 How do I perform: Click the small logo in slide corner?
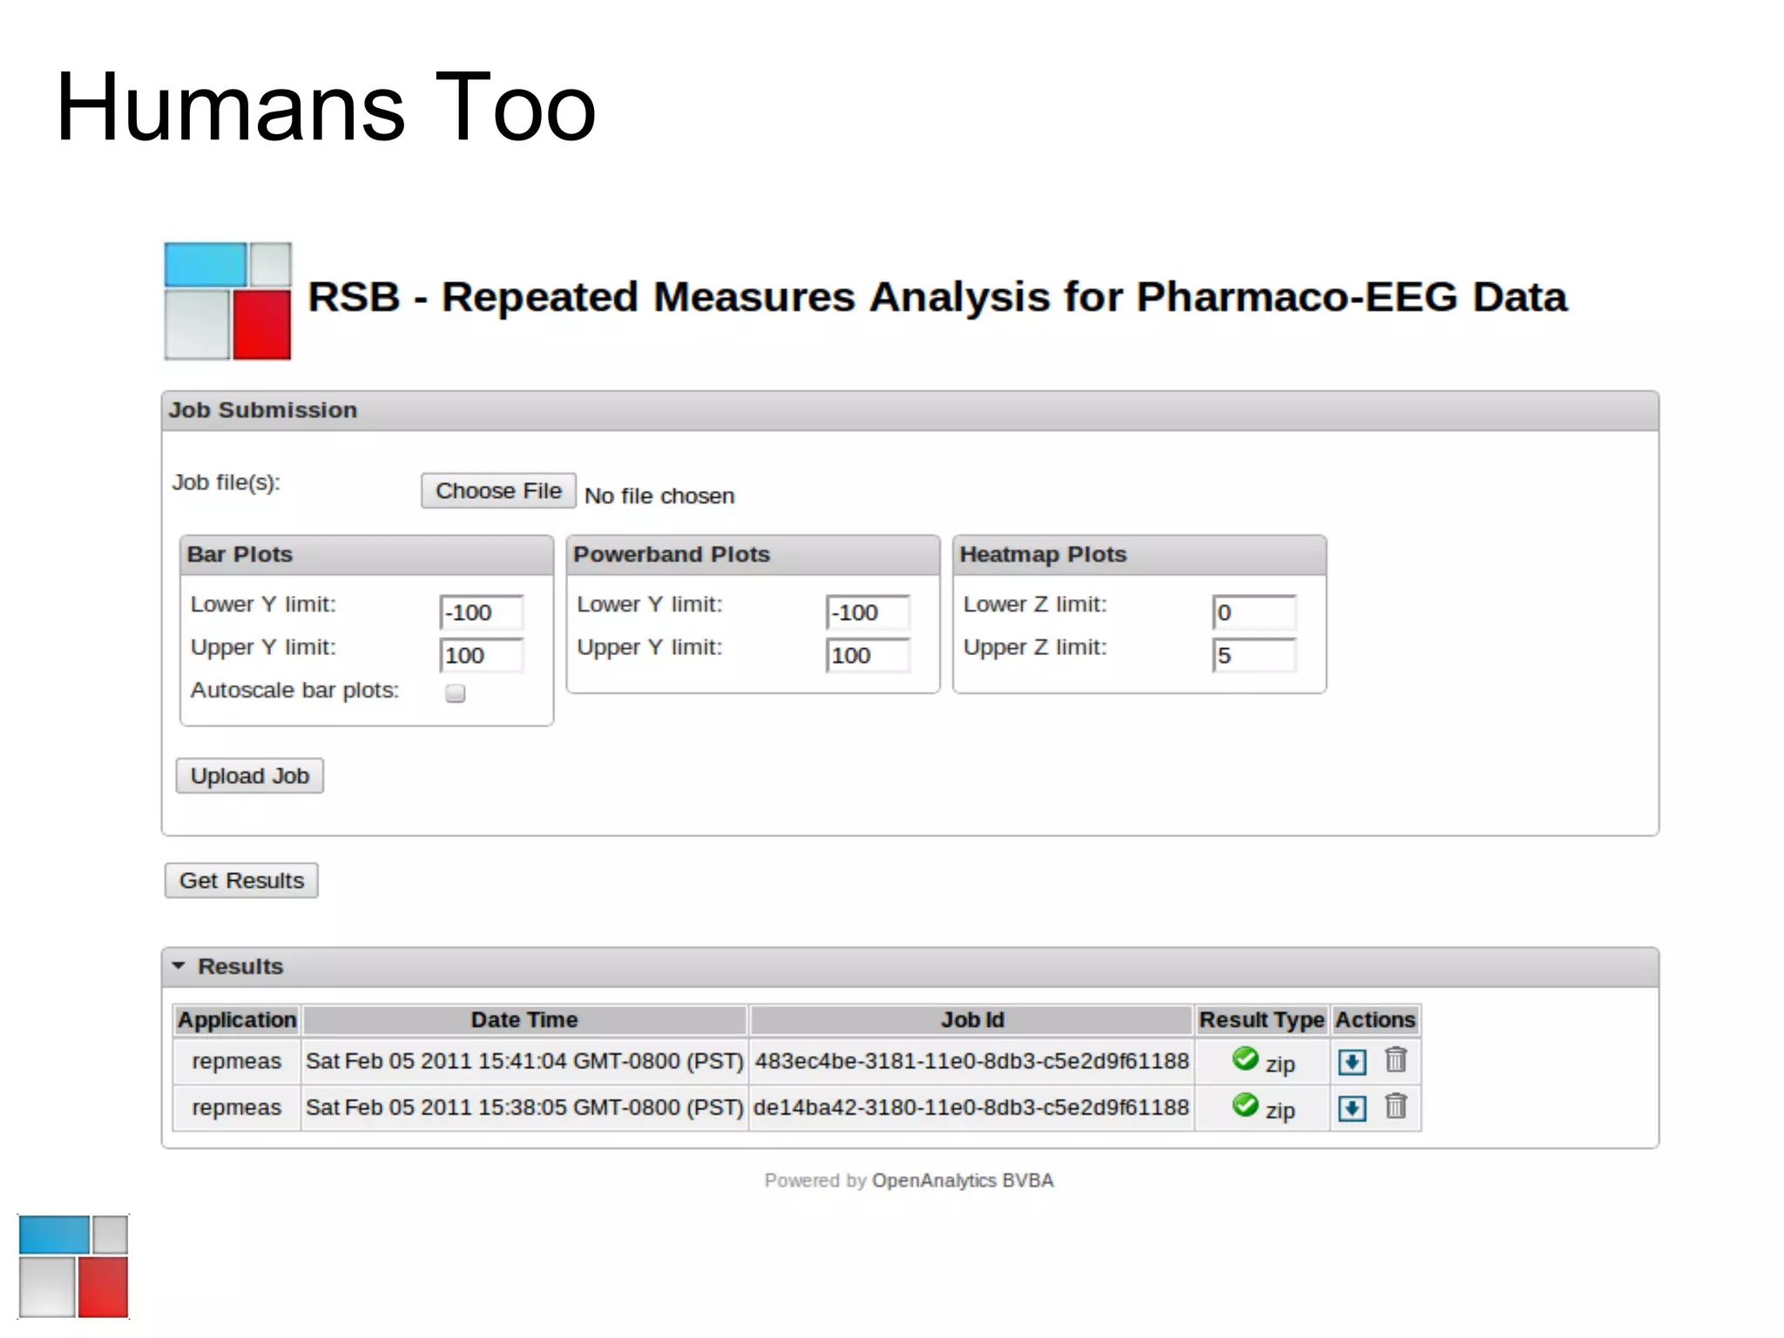pos(73,1266)
